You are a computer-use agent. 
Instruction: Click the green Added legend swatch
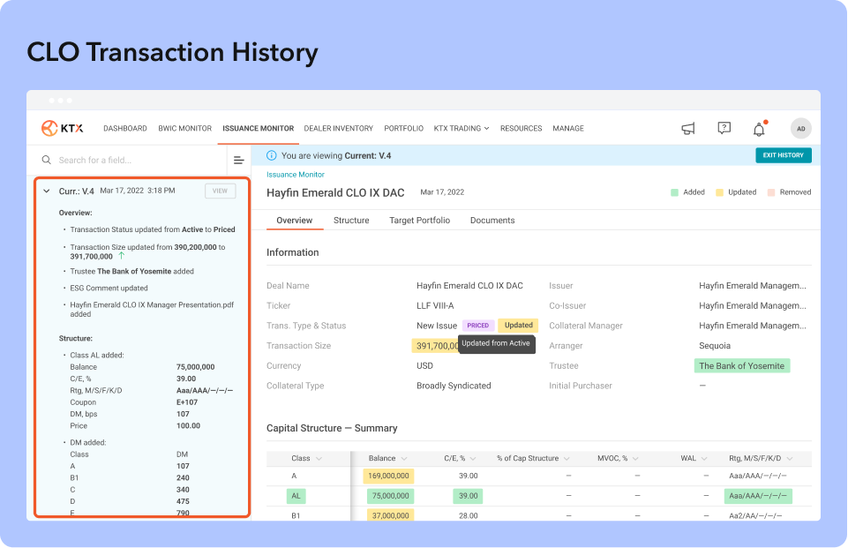click(x=674, y=192)
